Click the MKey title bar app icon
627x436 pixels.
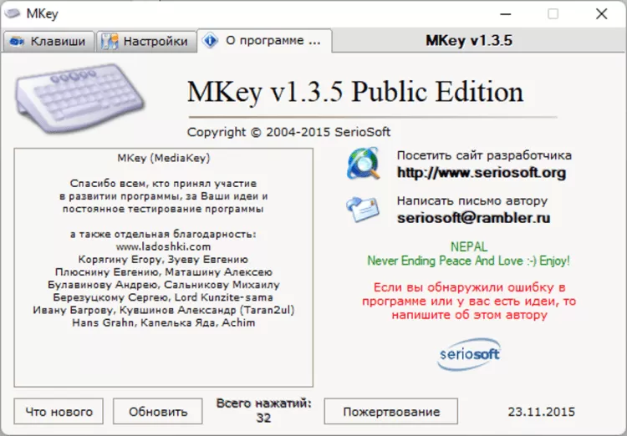click(x=13, y=13)
